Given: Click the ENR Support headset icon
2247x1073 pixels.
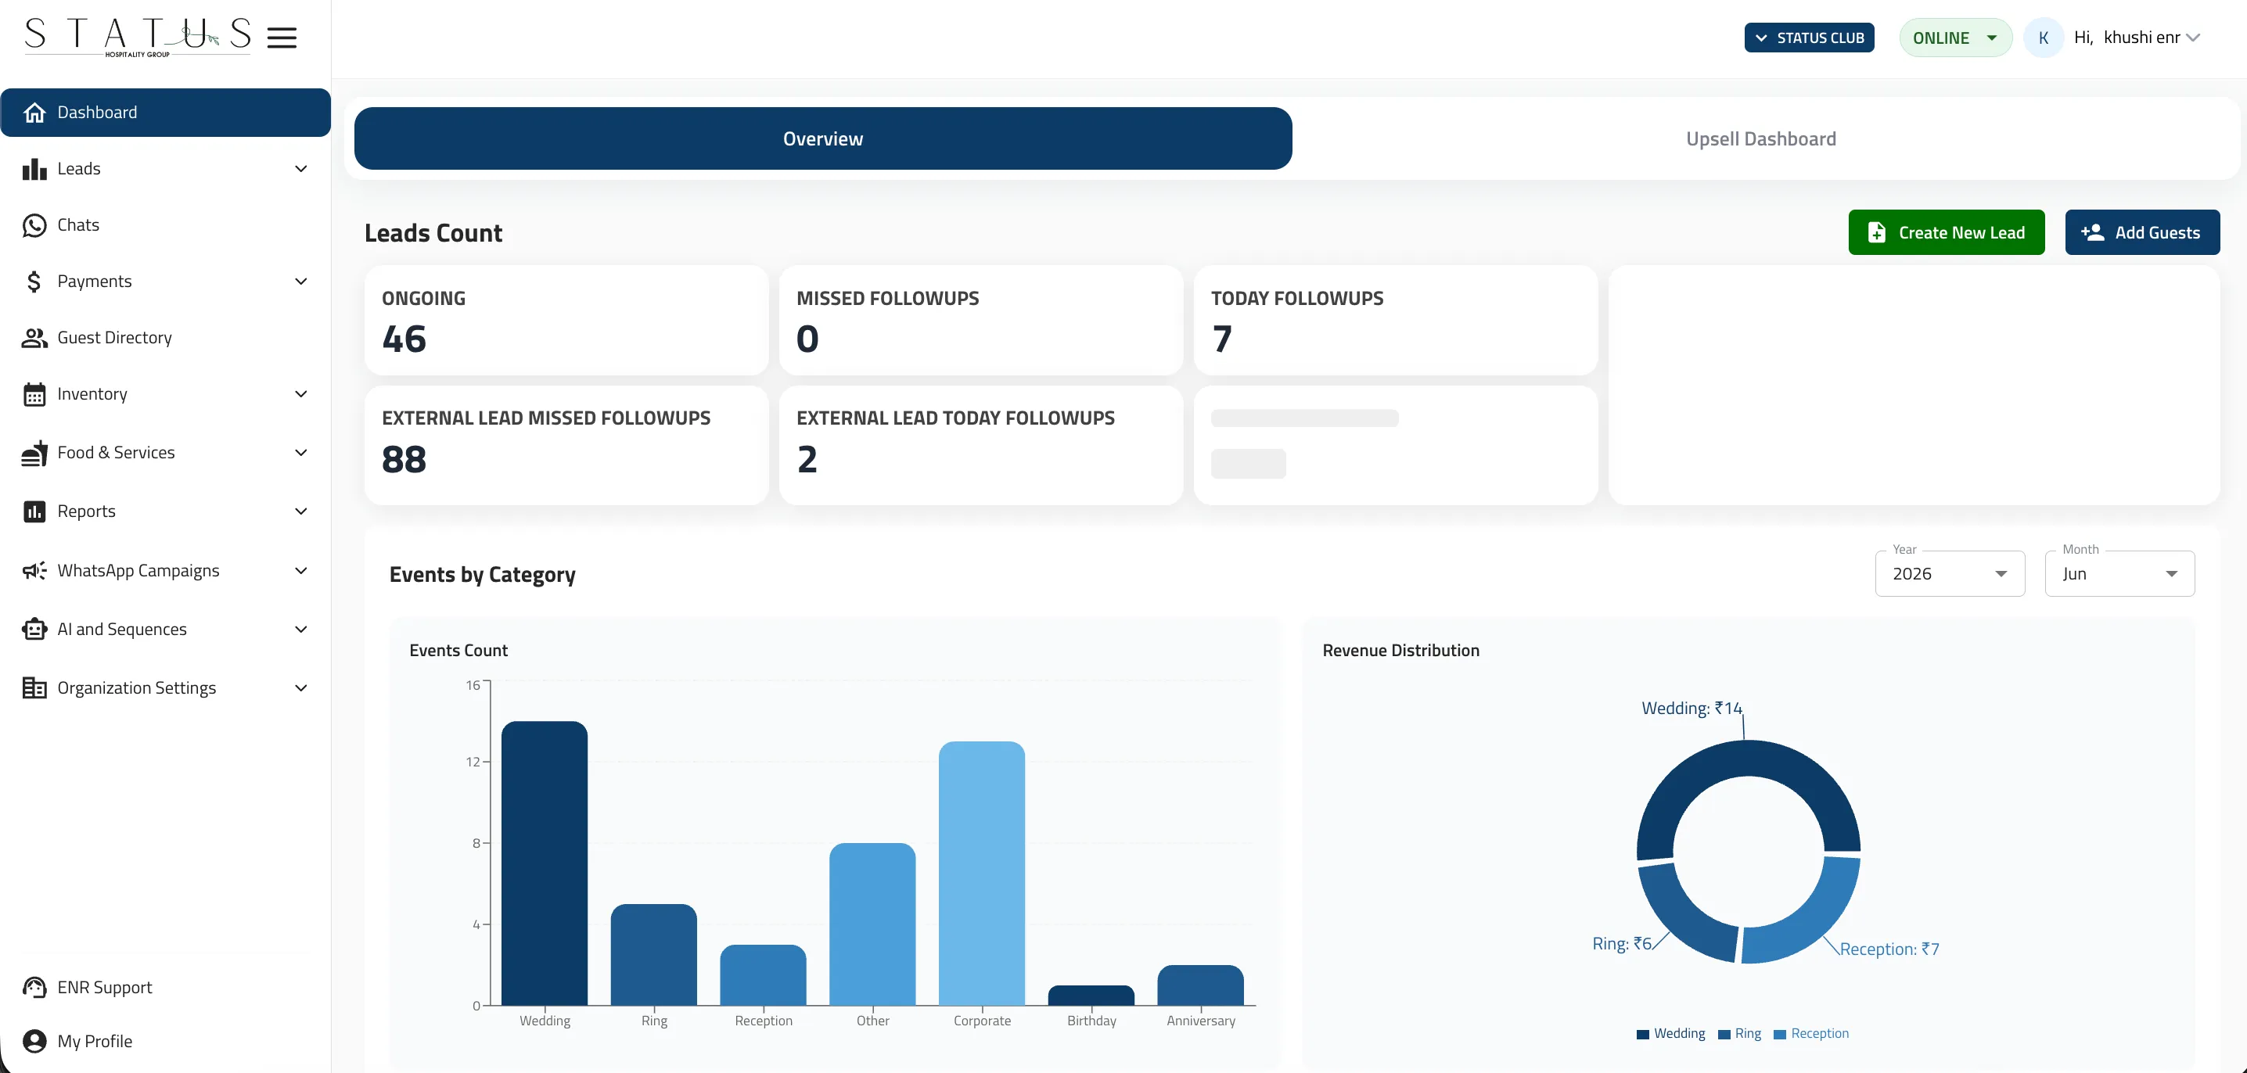Looking at the screenshot, I should [x=34, y=987].
